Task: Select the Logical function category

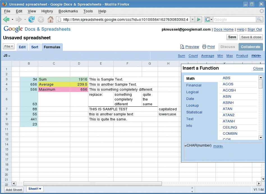Action: (x=192, y=92)
